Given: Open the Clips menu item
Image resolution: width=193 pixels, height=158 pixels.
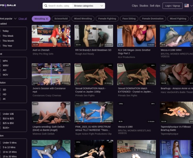Looking at the screenshot, I should click(135, 6).
